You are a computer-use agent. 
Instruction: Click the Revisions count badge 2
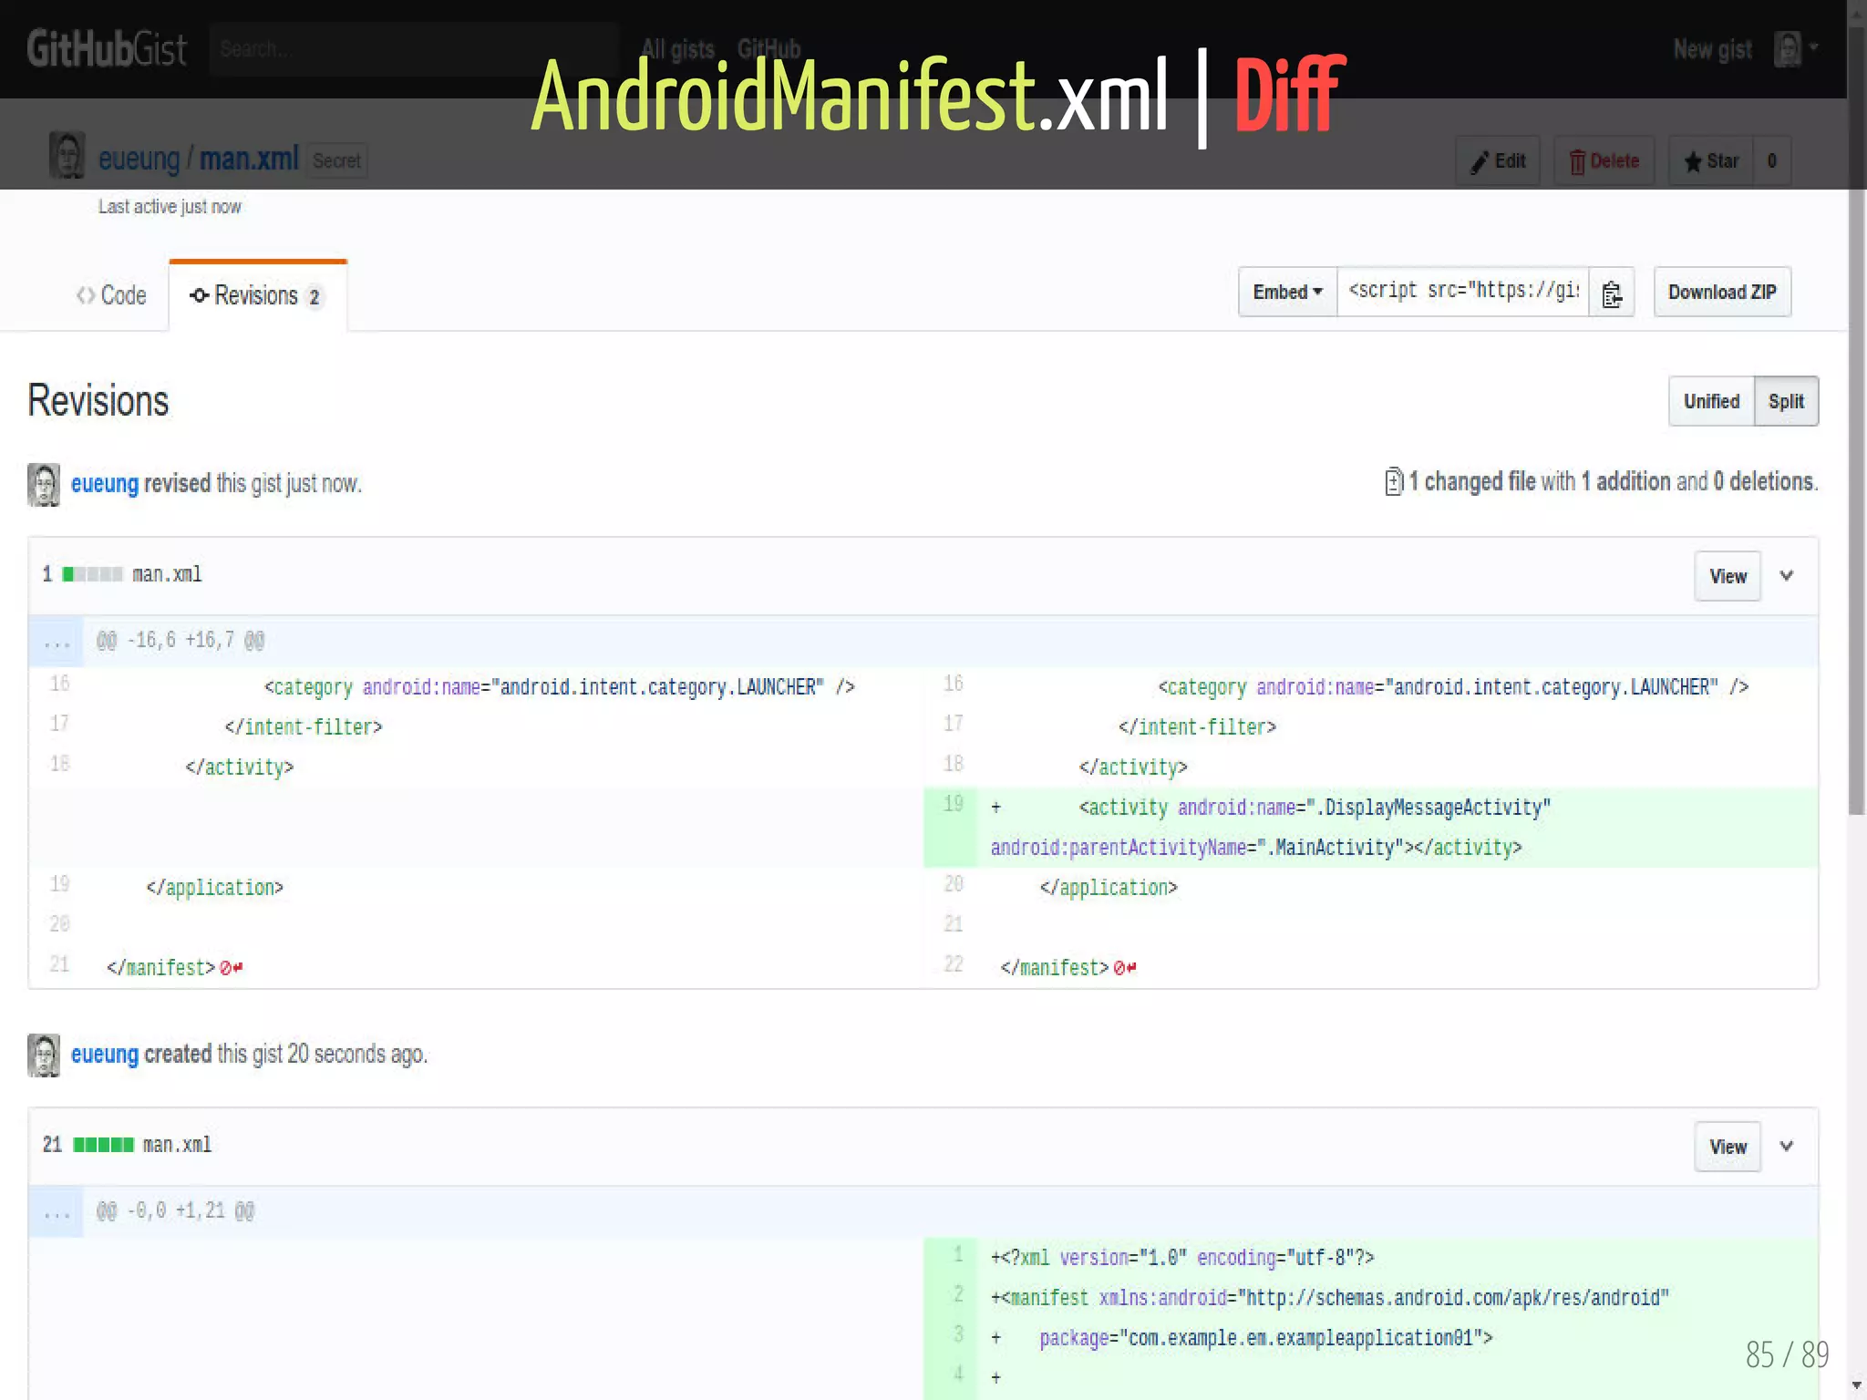click(x=315, y=297)
